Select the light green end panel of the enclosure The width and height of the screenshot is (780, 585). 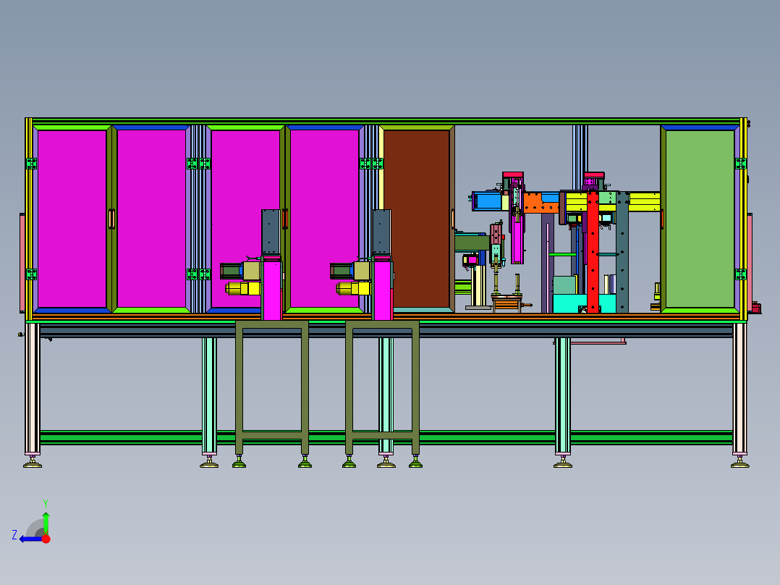coord(700,219)
